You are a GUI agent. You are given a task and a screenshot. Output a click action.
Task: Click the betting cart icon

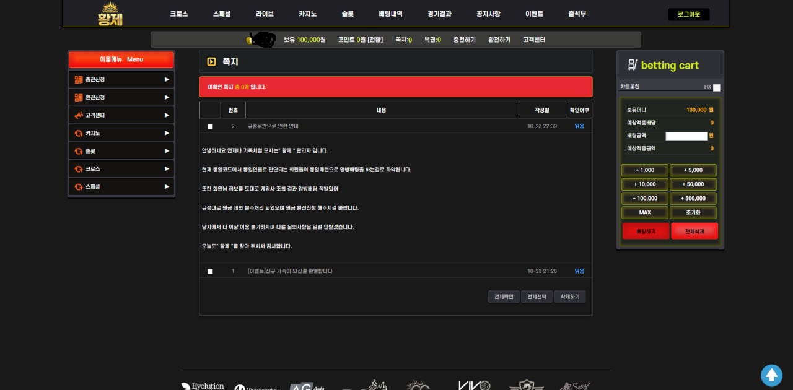pyautogui.click(x=632, y=65)
